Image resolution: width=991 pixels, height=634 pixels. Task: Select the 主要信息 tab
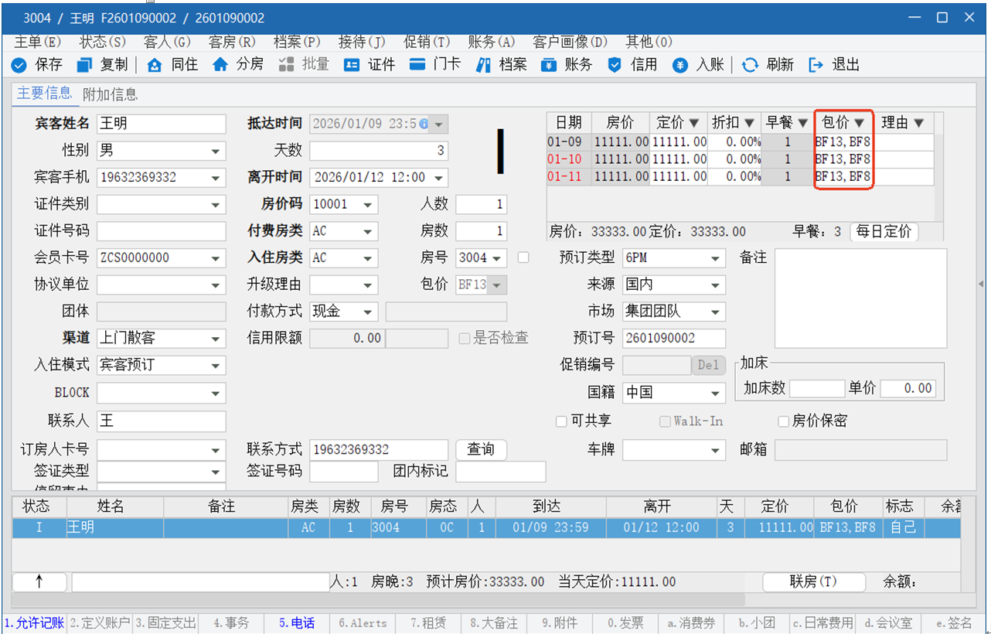point(44,94)
